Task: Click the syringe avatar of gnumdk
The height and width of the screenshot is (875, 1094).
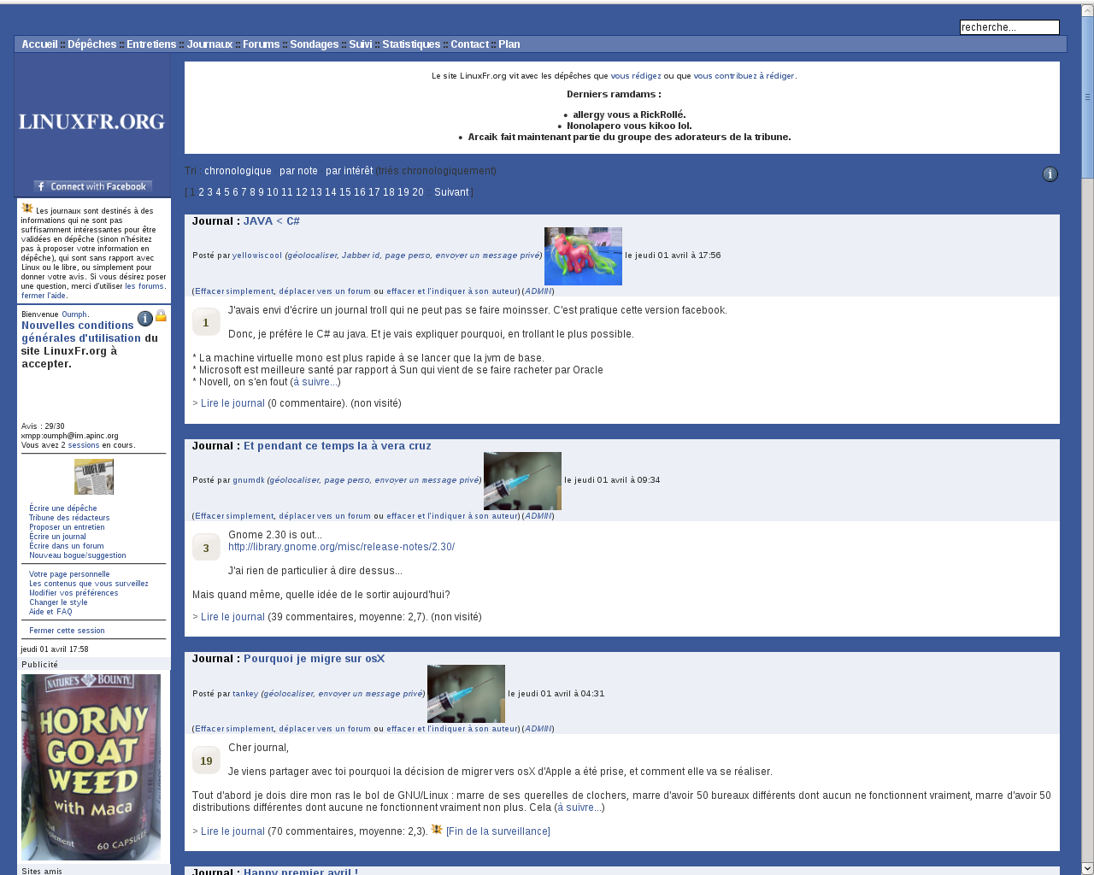Action: (522, 481)
